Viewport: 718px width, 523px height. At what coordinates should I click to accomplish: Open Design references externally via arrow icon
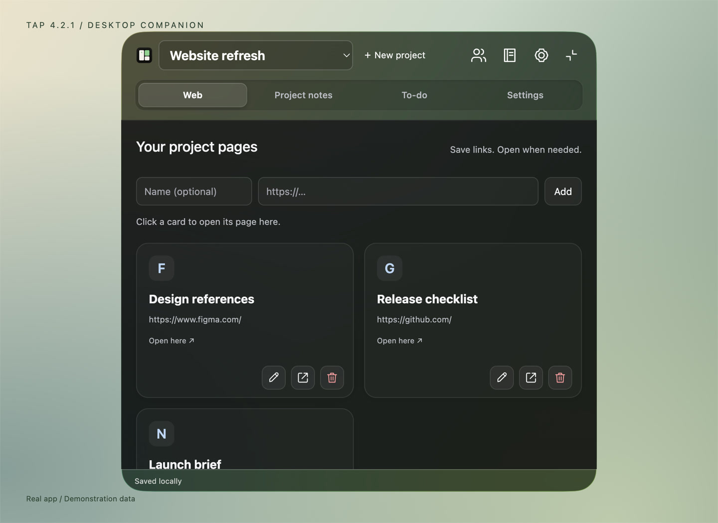pos(303,378)
